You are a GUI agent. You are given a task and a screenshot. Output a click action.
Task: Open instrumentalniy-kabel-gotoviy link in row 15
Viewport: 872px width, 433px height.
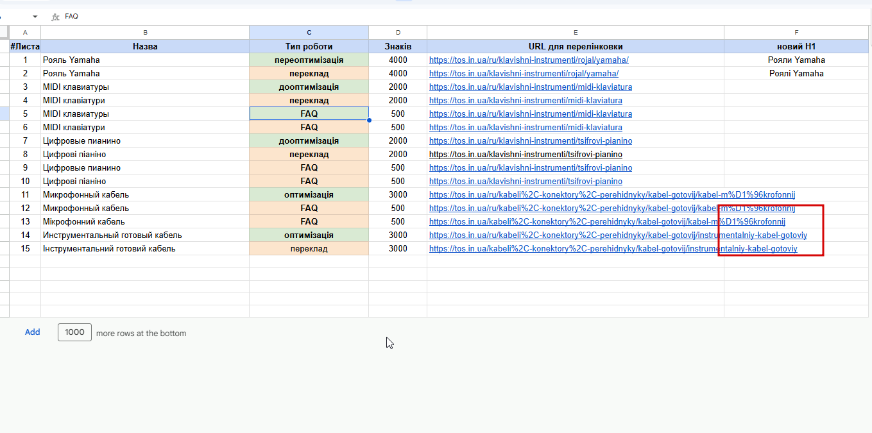coord(613,249)
